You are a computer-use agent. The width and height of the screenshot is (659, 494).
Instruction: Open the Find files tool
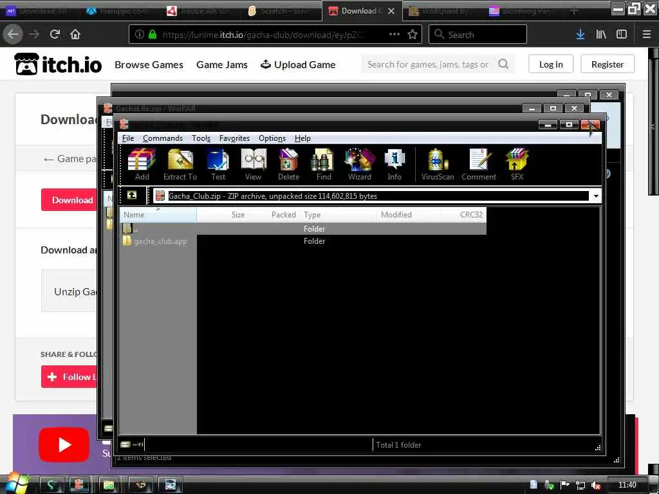tap(323, 164)
